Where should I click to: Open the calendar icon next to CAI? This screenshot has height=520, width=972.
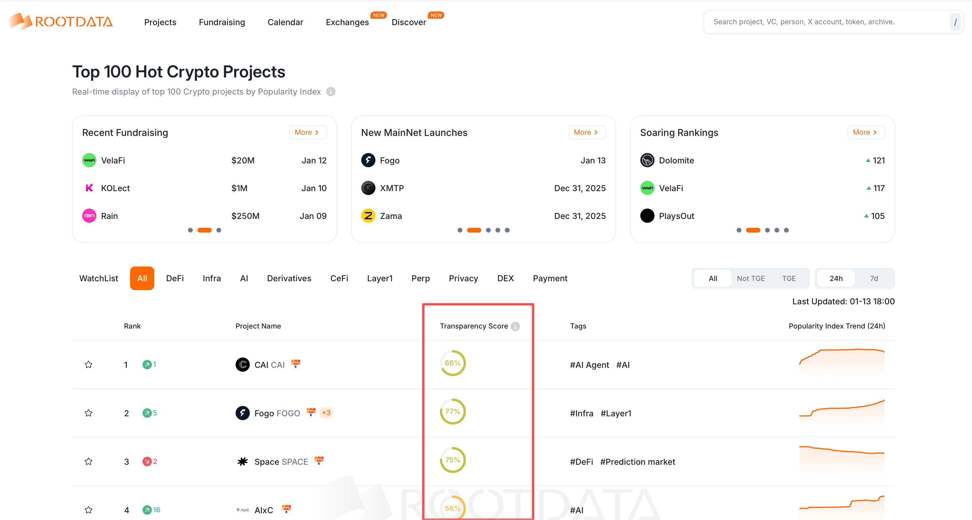295,364
